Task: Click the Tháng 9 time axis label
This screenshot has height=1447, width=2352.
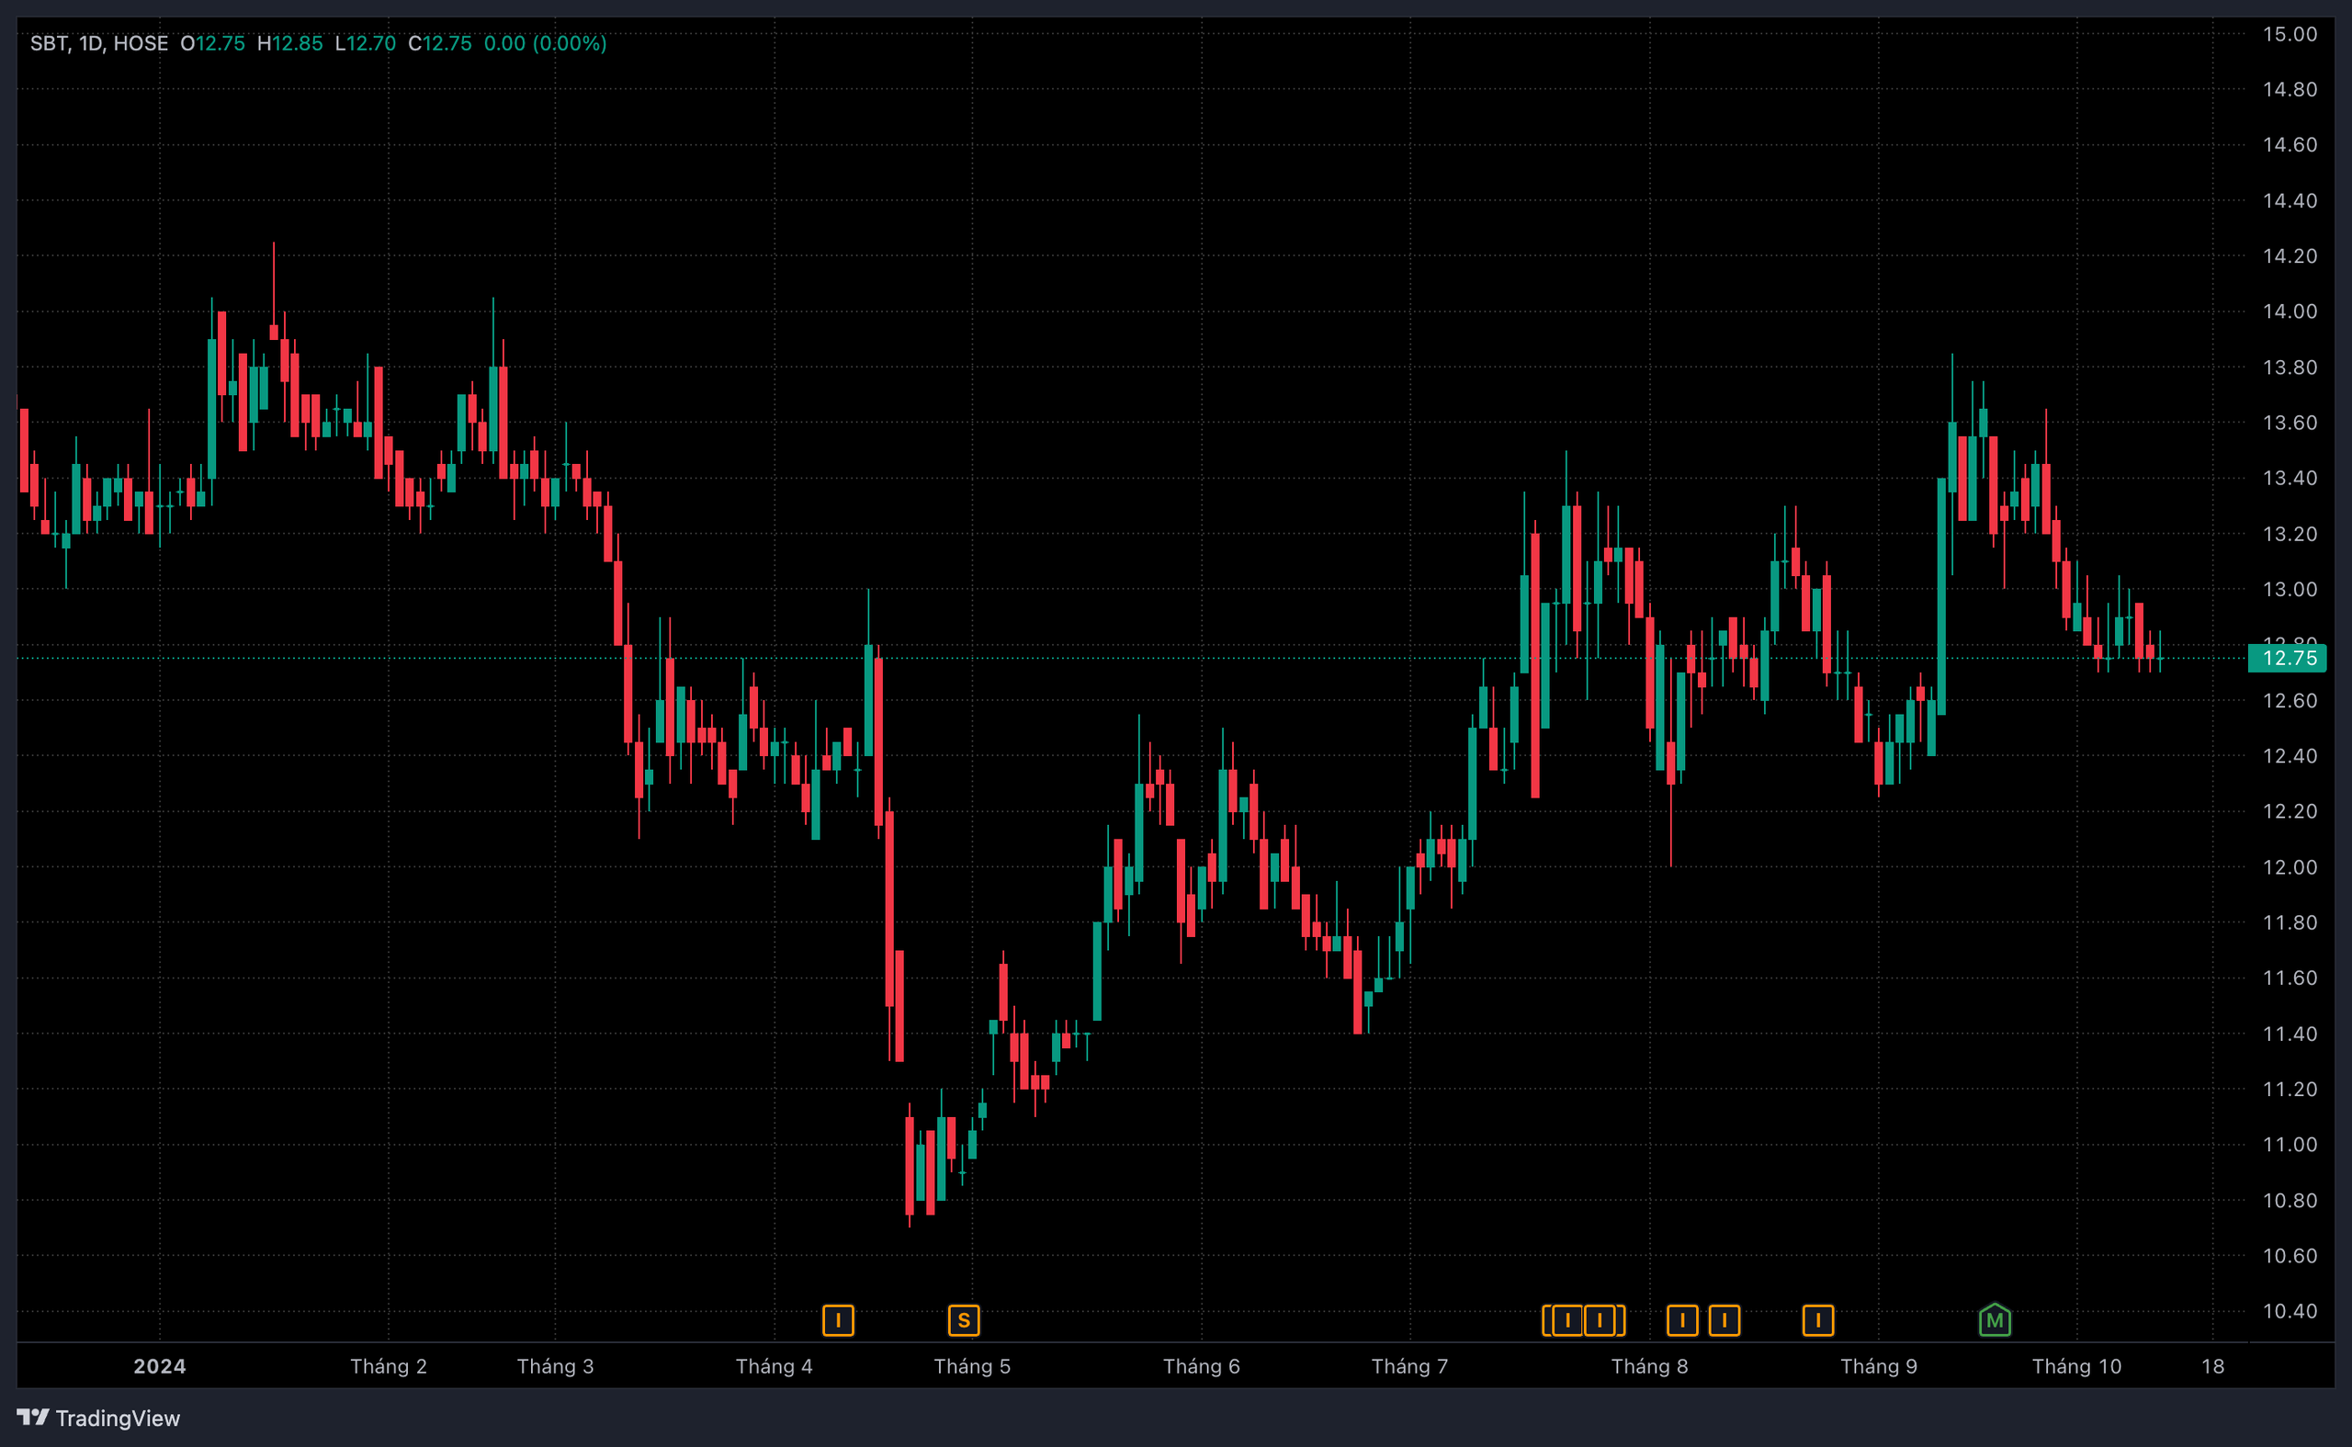Action: [x=1880, y=1365]
